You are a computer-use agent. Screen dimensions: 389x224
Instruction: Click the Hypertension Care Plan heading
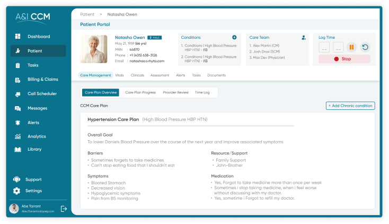pyautogui.click(x=113, y=119)
